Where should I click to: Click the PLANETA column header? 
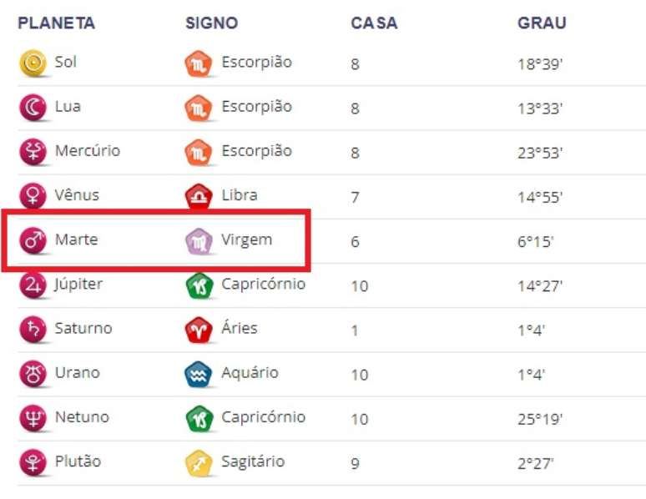(56, 23)
